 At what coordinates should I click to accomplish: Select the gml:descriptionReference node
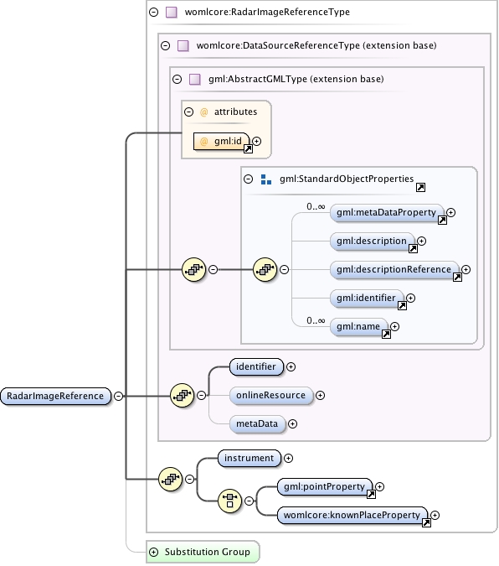pyautogui.click(x=394, y=270)
